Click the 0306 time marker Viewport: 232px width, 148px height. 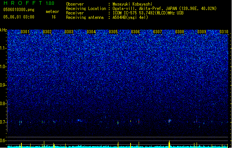(135, 32)
